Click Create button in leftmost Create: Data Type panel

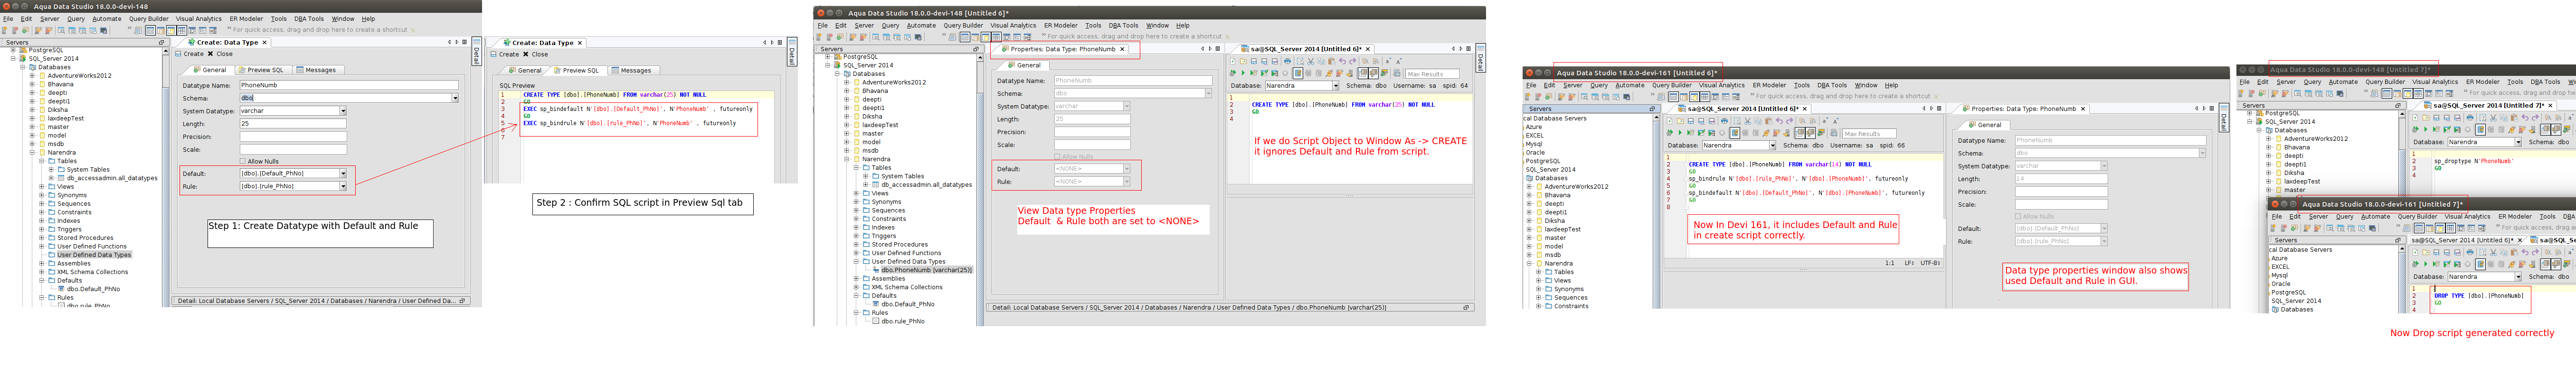point(193,54)
